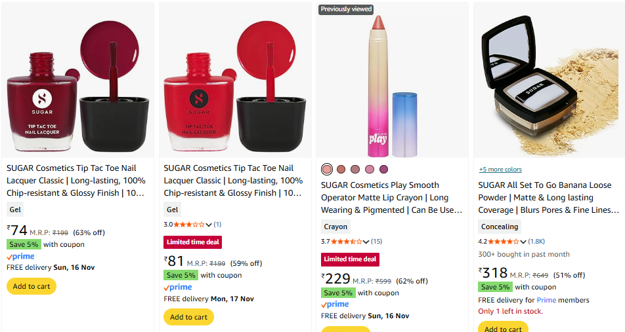Choose the purple lip crayon color swatch
625x332 pixels.
point(384,170)
